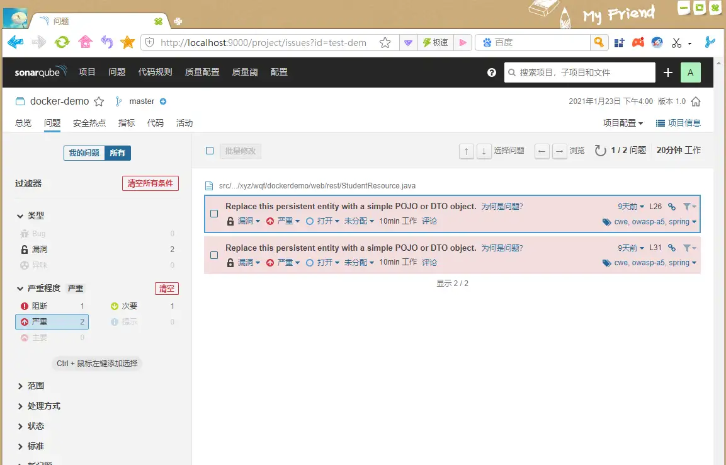Check the select-all issues checkbox
The image size is (726, 465).
point(210,151)
